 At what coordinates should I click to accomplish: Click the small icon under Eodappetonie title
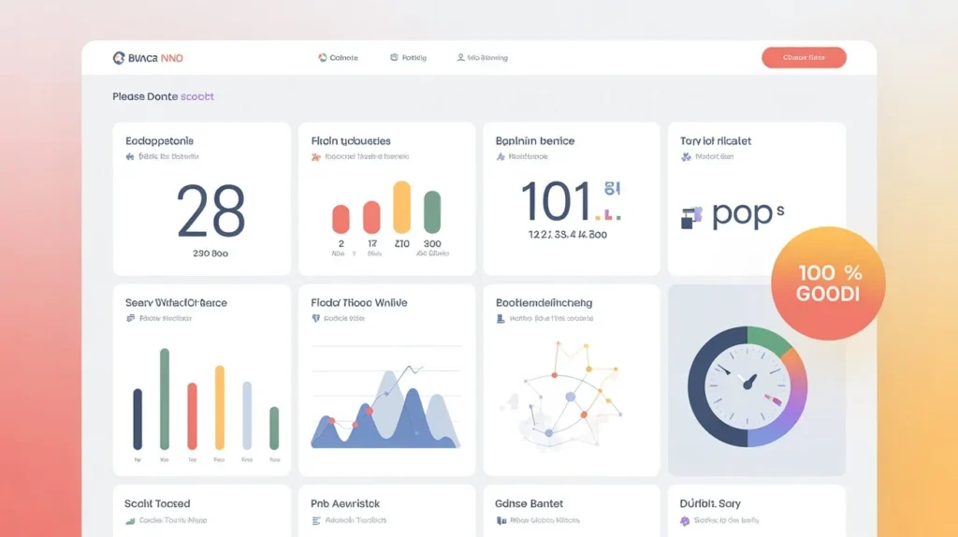coord(129,157)
